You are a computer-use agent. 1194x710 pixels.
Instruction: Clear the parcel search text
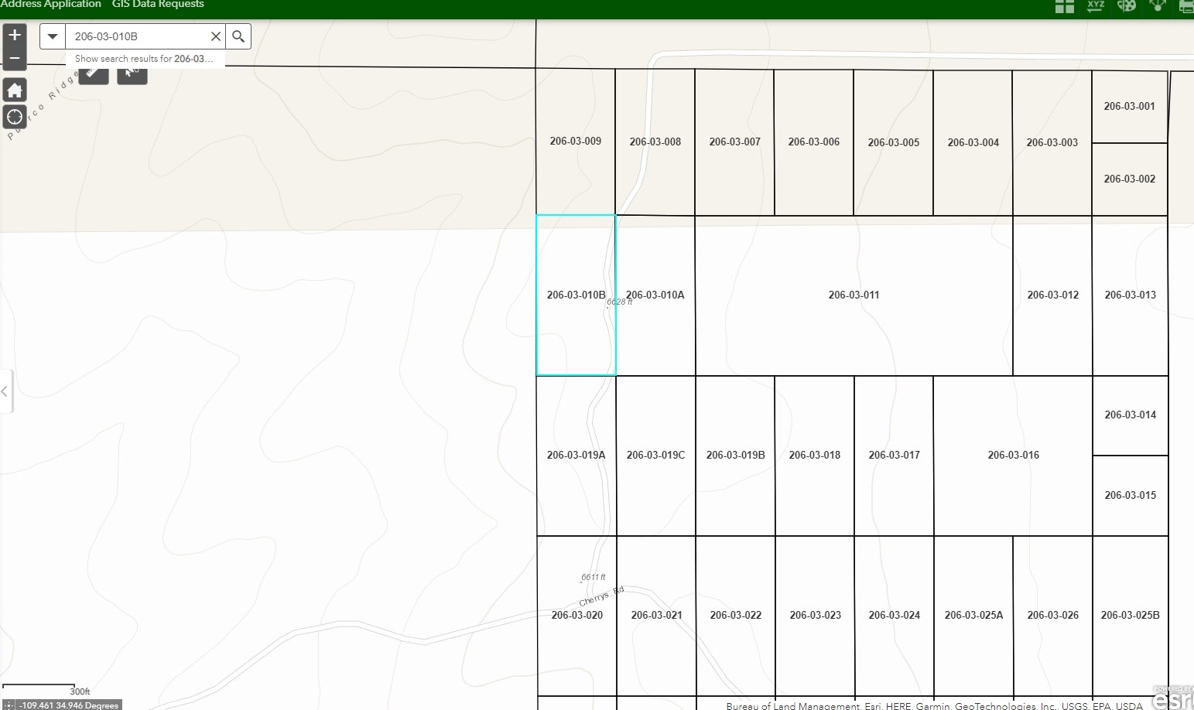[216, 36]
